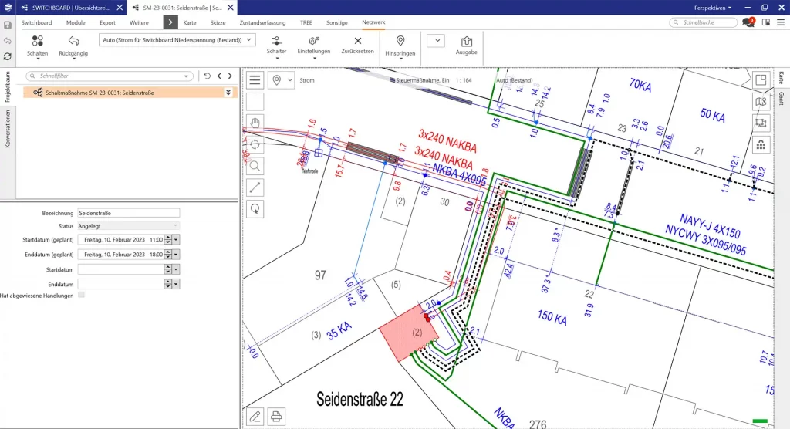Select the pan hand tool on map
The height and width of the screenshot is (429, 790).
[255, 123]
